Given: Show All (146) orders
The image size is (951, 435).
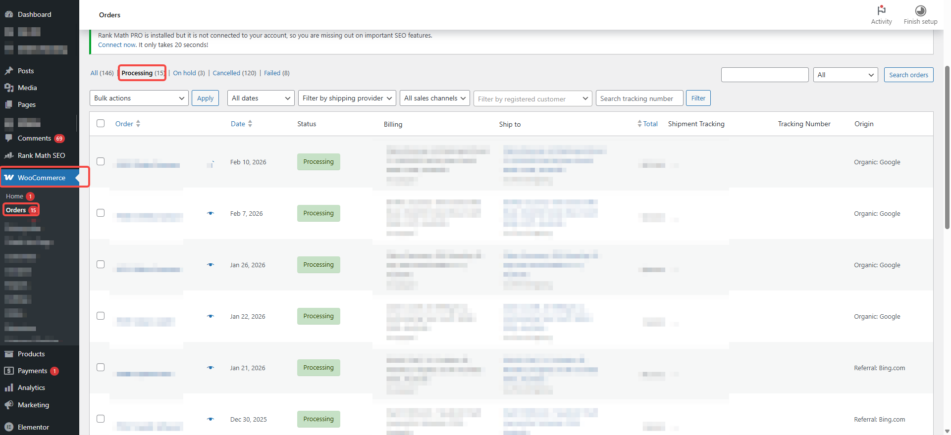Looking at the screenshot, I should point(102,73).
